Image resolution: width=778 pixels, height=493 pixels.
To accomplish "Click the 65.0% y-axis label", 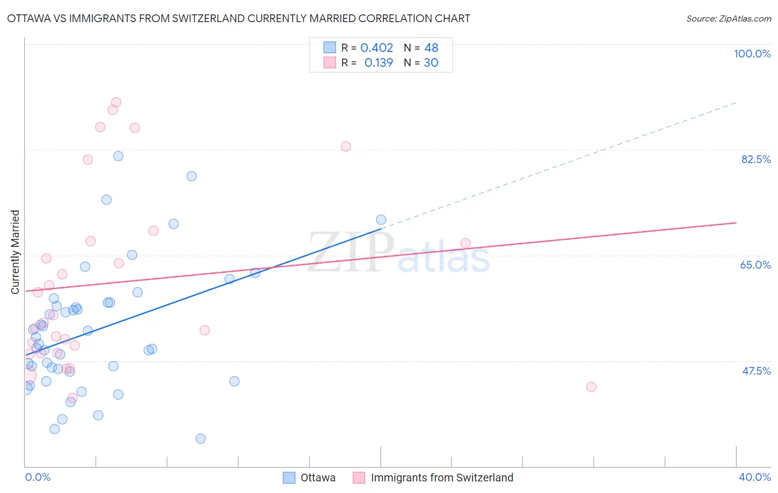I will pyautogui.click(x=755, y=265).
